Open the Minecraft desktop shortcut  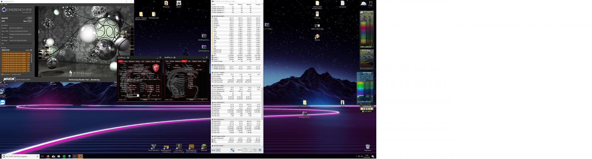click(x=203, y=147)
